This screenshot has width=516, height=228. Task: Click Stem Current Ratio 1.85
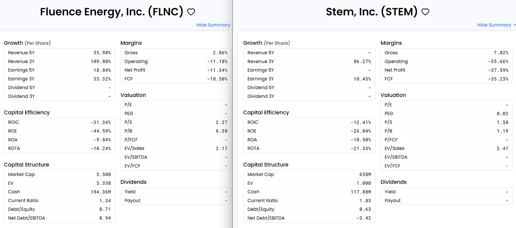click(x=365, y=200)
